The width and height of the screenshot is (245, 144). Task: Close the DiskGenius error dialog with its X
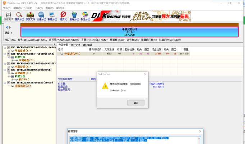pyautogui.click(x=145, y=74)
